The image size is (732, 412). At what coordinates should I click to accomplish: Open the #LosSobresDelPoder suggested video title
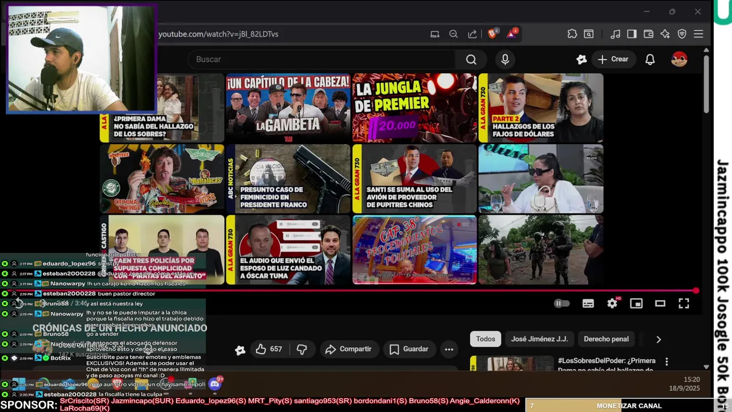tap(607, 365)
